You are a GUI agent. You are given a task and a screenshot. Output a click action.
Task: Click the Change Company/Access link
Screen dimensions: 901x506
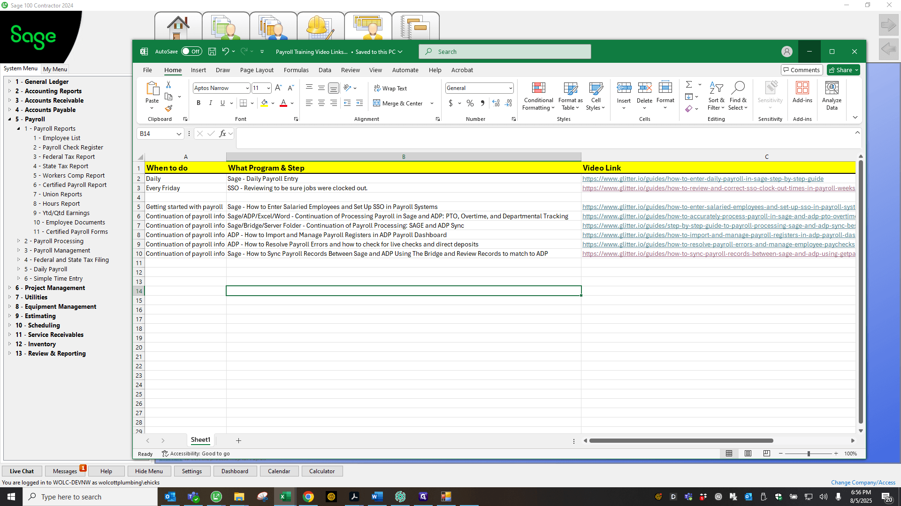863,483
